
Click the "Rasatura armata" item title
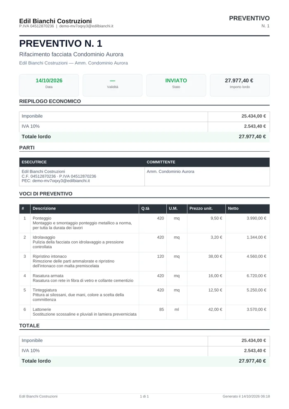(x=48, y=276)
